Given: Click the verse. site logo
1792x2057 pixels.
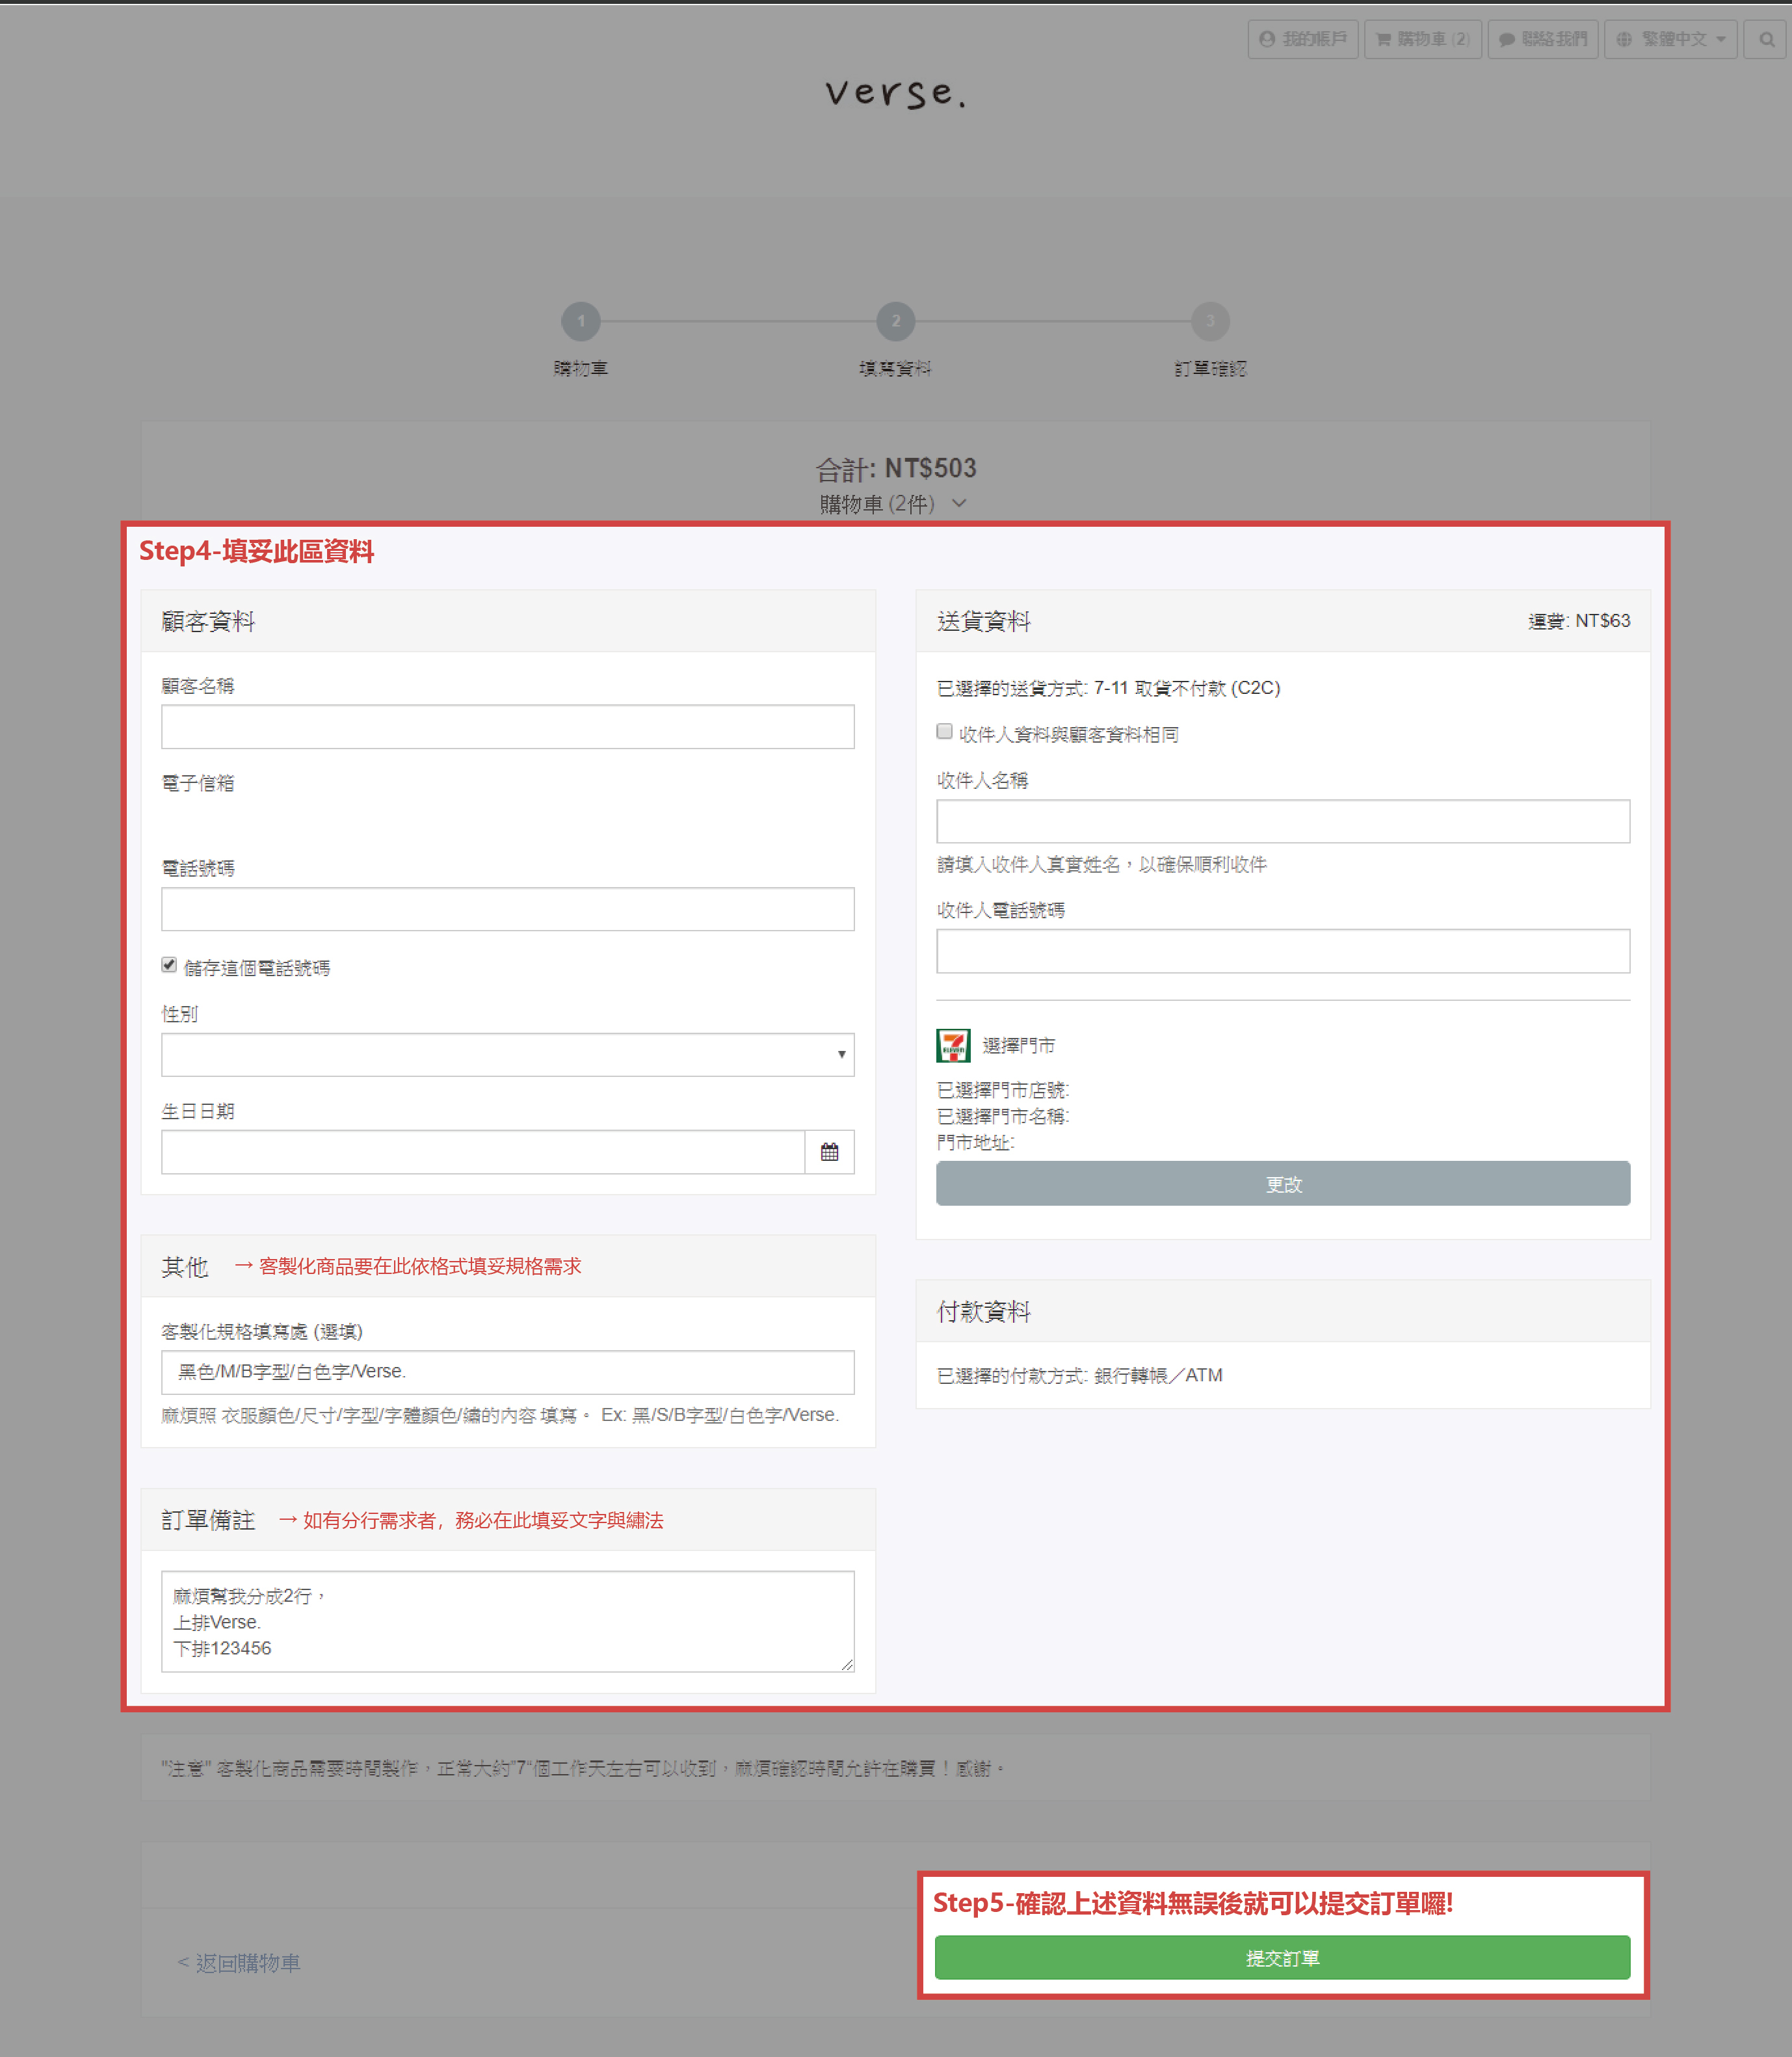Looking at the screenshot, I should pyautogui.click(x=895, y=93).
